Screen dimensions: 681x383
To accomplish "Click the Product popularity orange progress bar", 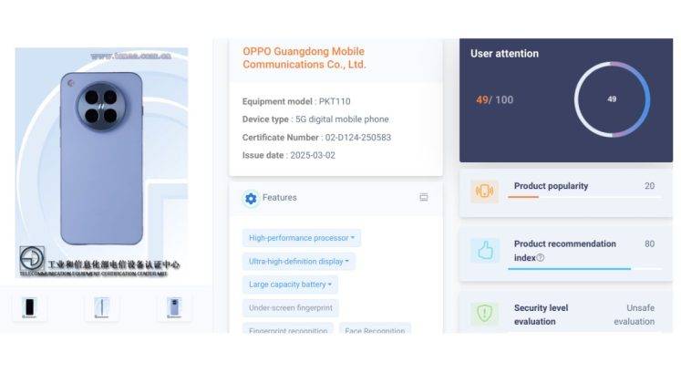I will (523, 197).
